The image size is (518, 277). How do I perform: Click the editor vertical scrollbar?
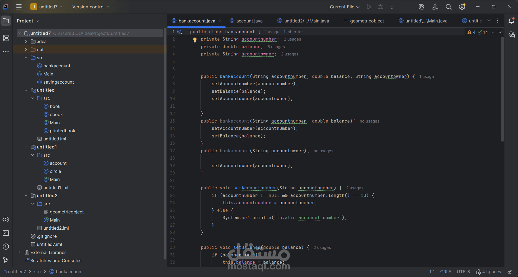pos(502,89)
